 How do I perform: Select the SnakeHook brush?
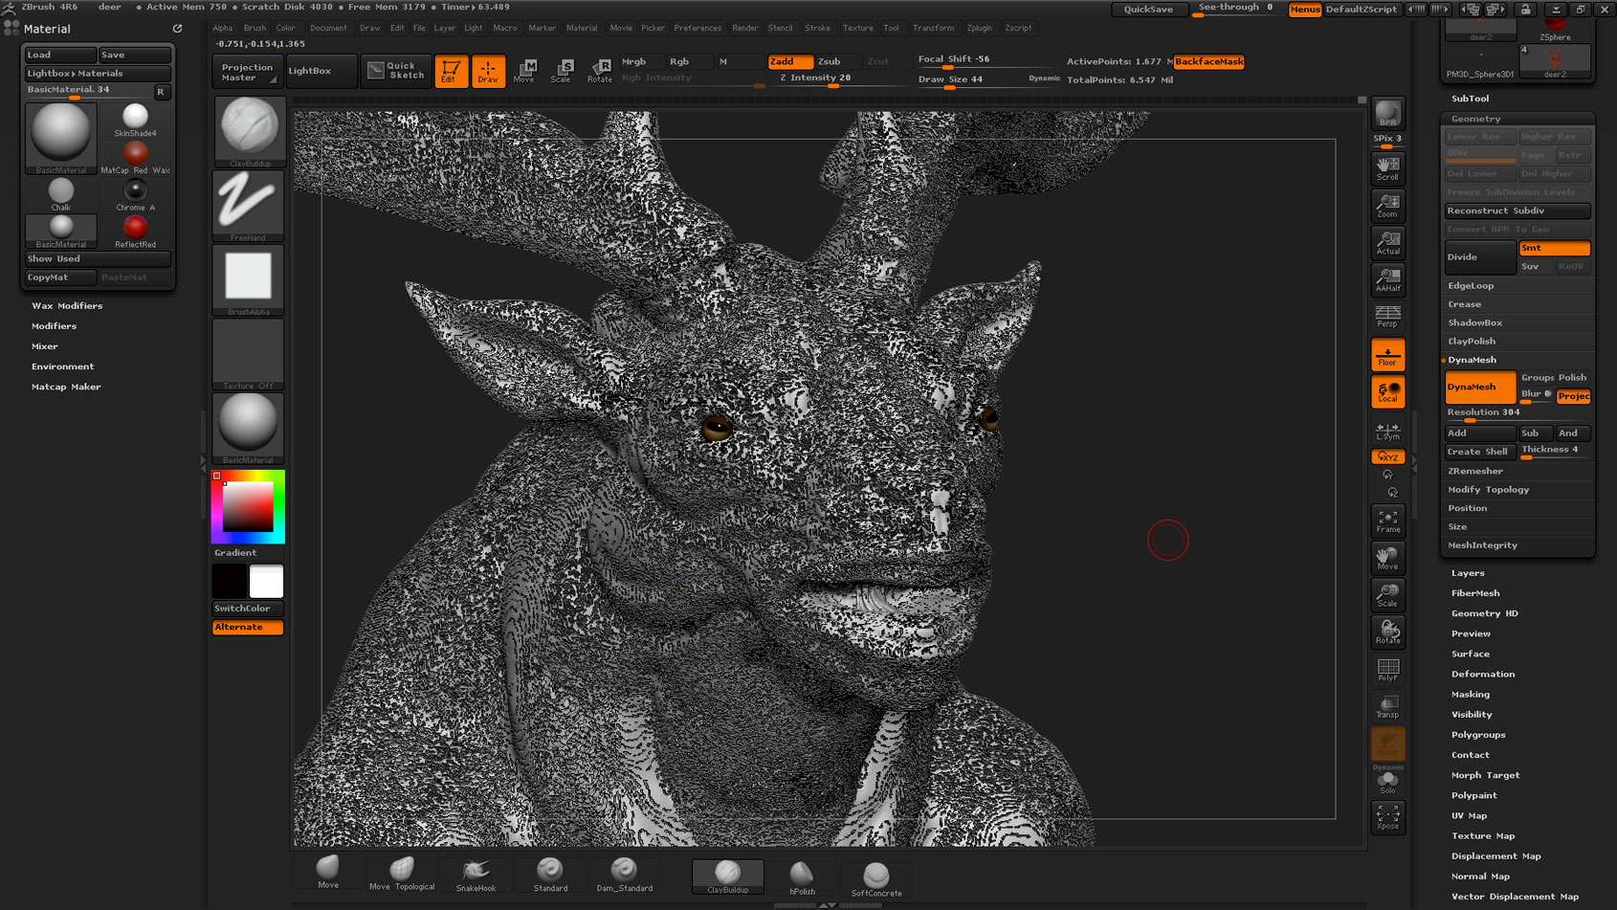476,874
